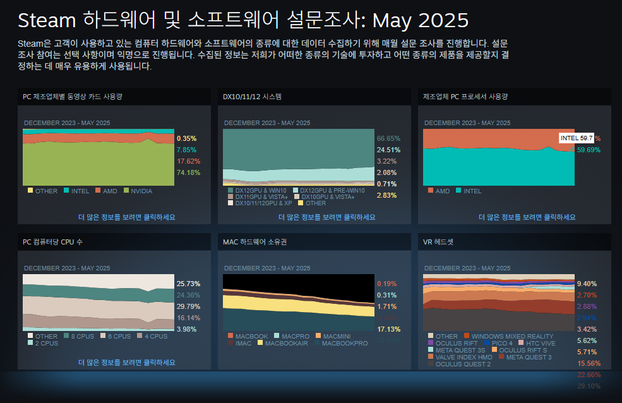The image size is (622, 403).
Task: Click the OCULUS RIFT legend swatch
Action: [x=431, y=343]
